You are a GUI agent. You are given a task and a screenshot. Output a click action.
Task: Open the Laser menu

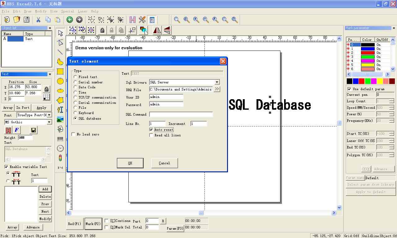83,11
